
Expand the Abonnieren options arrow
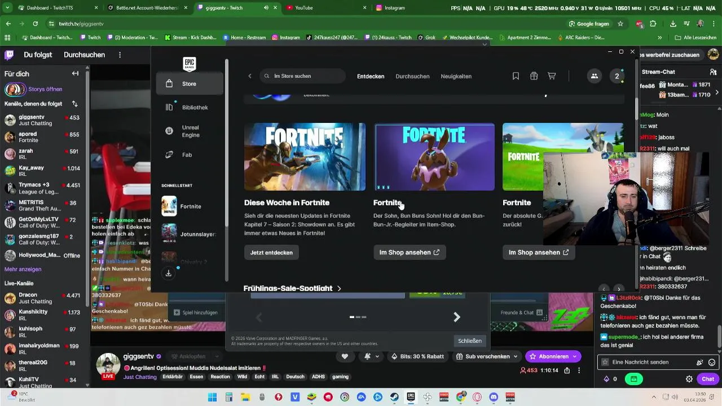pyautogui.click(x=575, y=356)
